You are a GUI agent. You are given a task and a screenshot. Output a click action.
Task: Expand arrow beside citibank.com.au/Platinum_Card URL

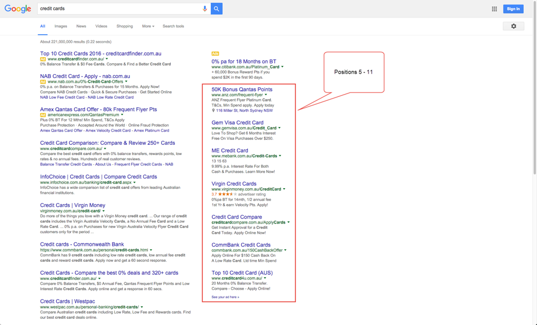(x=282, y=67)
